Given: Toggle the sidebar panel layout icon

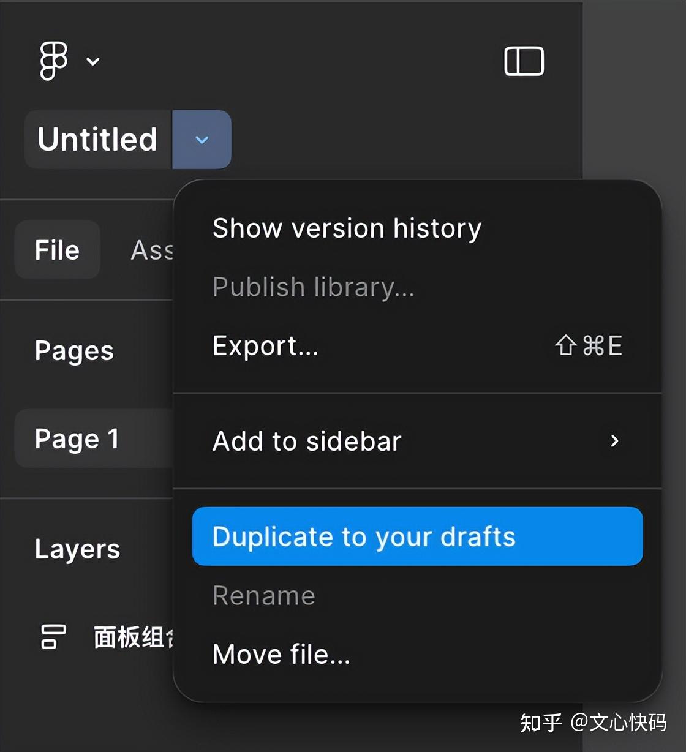Looking at the screenshot, I should pyautogui.click(x=524, y=61).
